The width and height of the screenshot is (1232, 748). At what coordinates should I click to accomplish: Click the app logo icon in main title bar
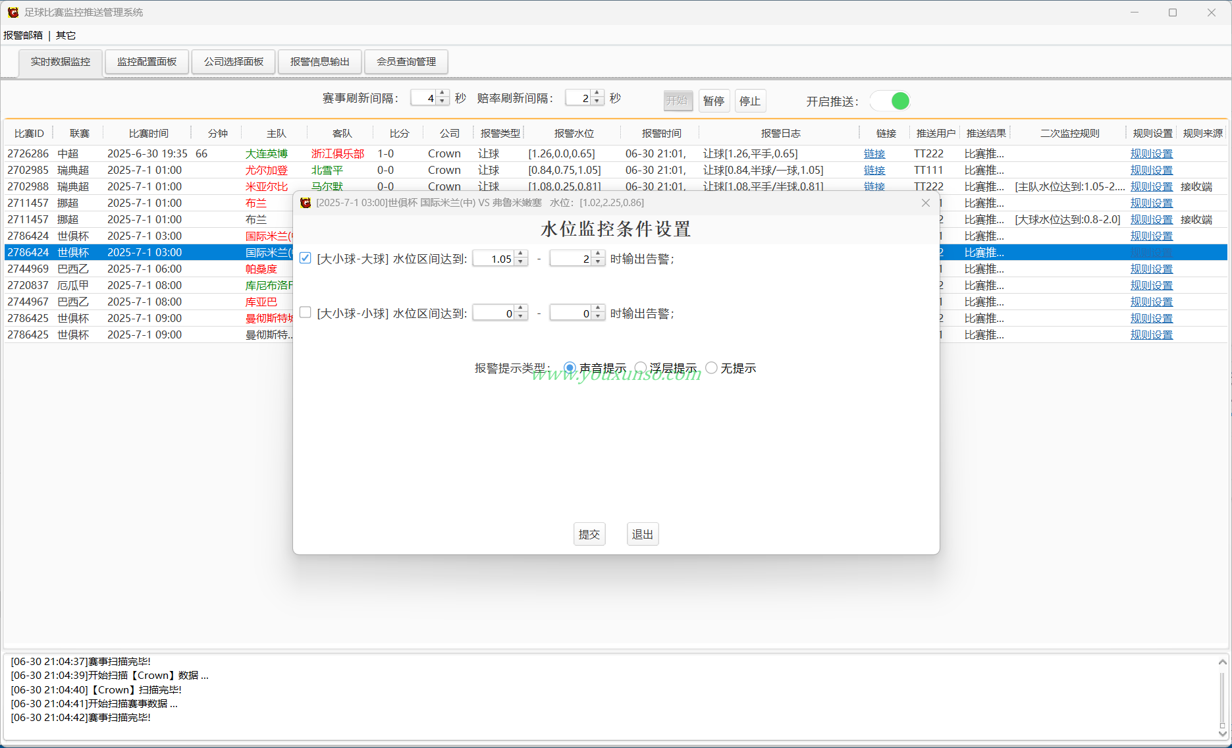(x=13, y=13)
